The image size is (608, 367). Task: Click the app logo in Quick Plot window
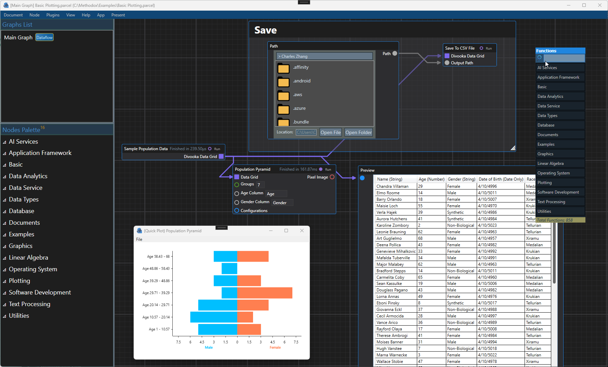point(140,231)
